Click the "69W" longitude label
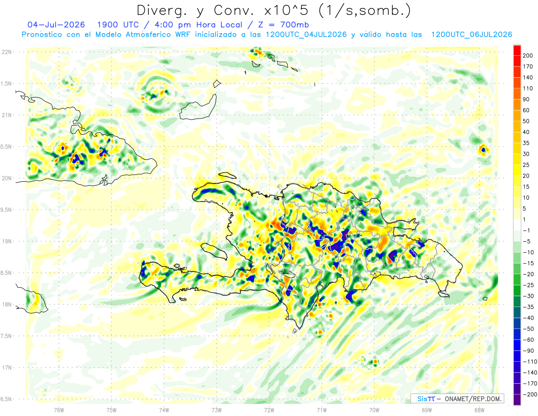The height and width of the screenshot is (416, 538). (x=427, y=410)
